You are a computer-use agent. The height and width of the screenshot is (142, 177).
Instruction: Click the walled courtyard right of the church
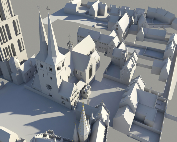tap(113, 71)
